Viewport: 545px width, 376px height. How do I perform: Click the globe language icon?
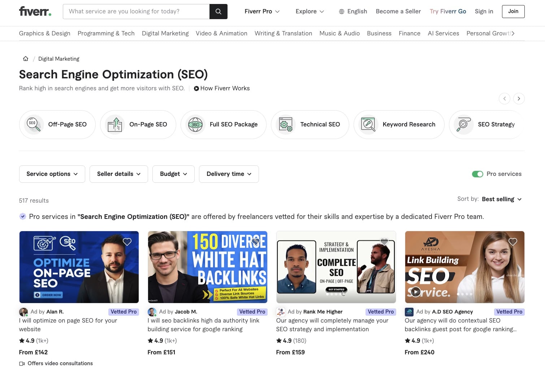342,12
